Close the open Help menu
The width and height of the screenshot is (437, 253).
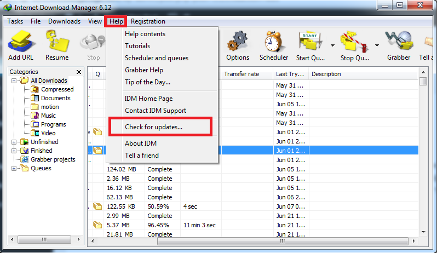click(116, 21)
